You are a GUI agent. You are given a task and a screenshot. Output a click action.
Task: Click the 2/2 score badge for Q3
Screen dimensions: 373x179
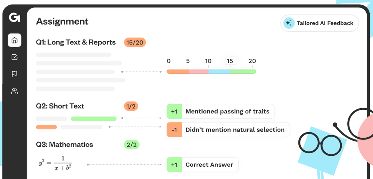(x=132, y=145)
